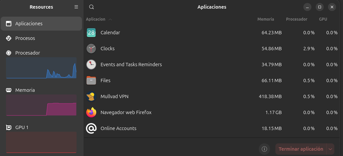Click the Procesos sidebar icon
Viewport: 343px width, 156px height.
coord(9,38)
